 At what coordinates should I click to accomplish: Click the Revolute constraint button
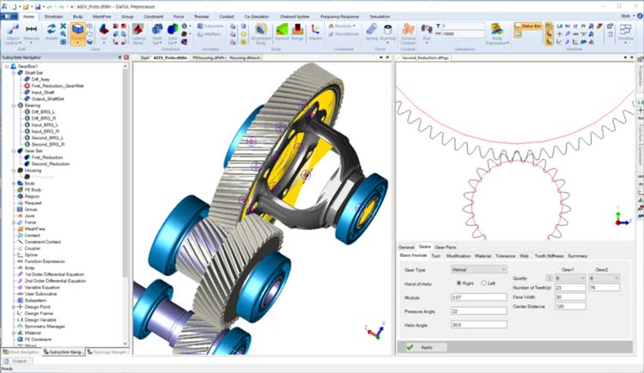click(342, 26)
